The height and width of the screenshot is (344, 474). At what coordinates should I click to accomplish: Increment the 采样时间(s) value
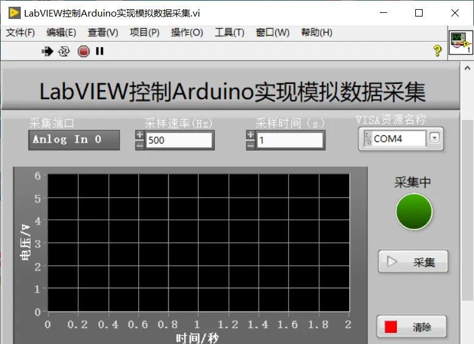[250, 135]
